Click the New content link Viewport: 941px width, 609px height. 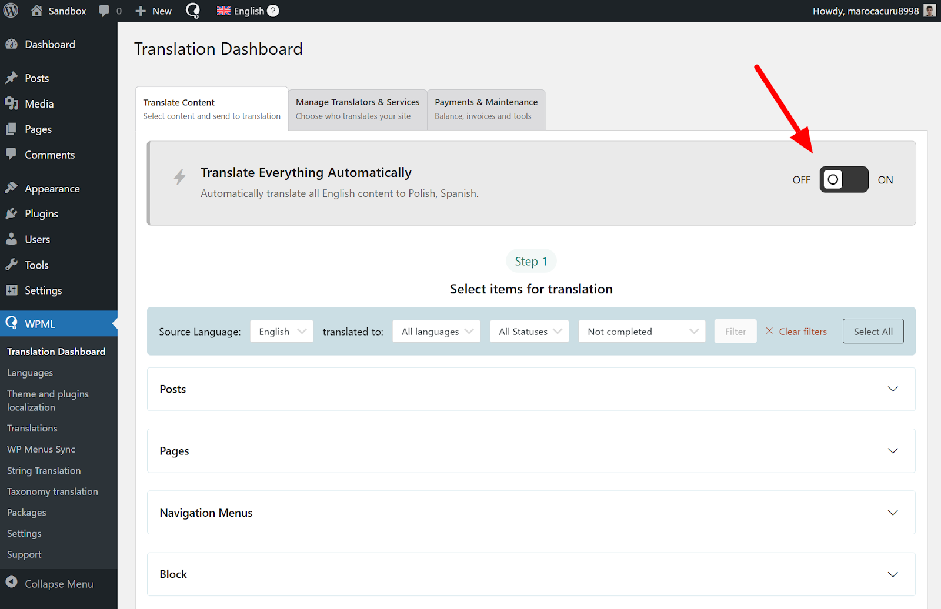(162, 11)
